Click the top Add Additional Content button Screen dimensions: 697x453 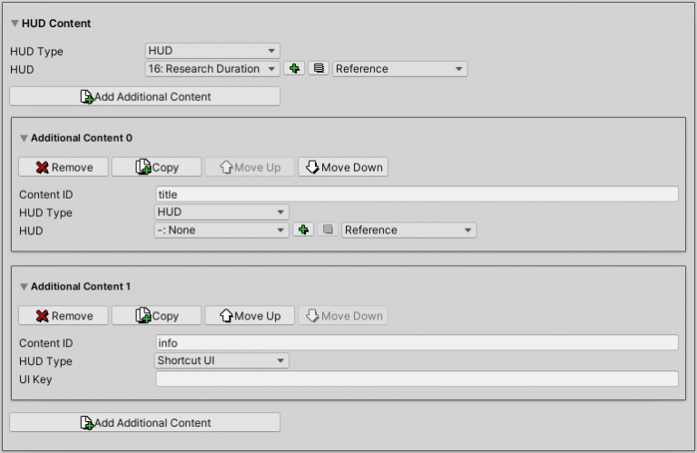pyautogui.click(x=144, y=96)
